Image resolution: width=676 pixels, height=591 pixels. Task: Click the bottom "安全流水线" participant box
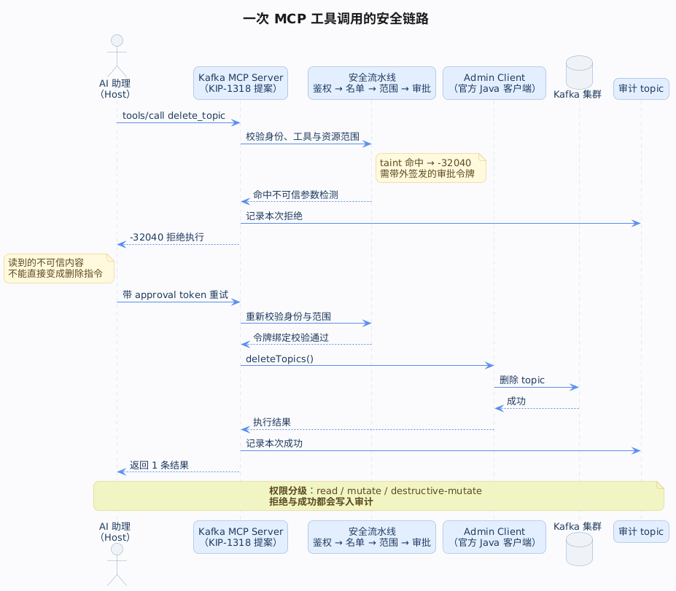point(372,537)
